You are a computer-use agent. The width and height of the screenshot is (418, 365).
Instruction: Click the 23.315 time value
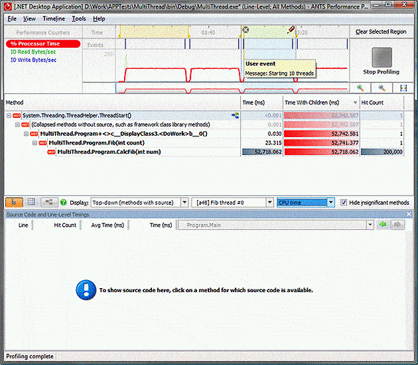[273, 143]
